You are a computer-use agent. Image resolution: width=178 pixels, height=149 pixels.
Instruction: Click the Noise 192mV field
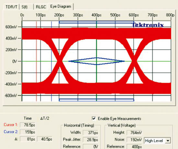[x=134, y=140]
